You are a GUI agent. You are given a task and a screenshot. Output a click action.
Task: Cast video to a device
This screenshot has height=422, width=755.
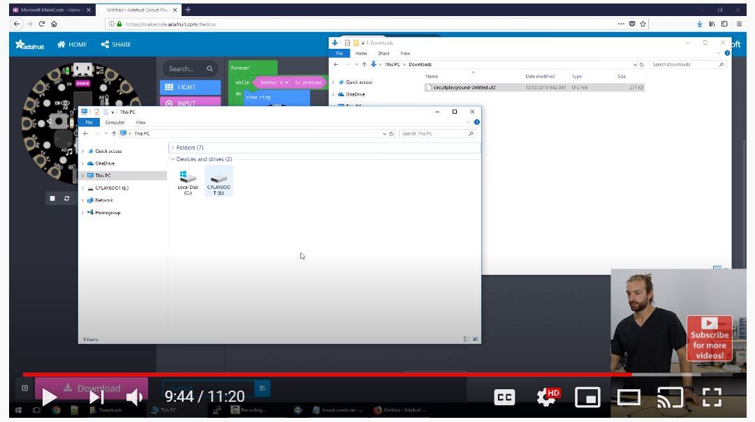point(670,398)
